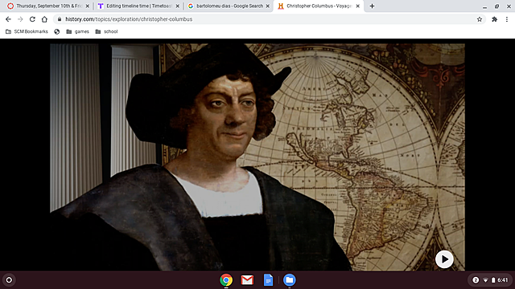This screenshot has height=289, width=515.
Task: Open Google Docs from the shelf
Action: click(268, 280)
